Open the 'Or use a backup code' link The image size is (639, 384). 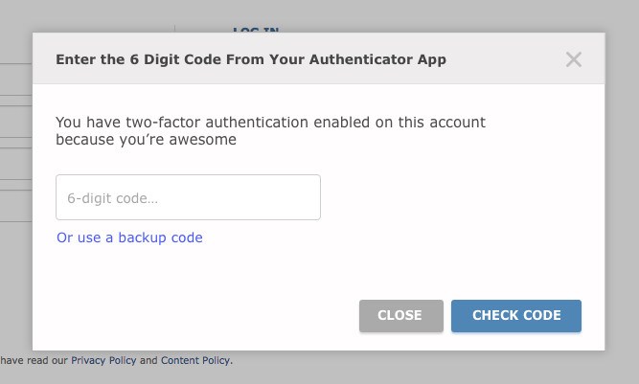coord(129,237)
